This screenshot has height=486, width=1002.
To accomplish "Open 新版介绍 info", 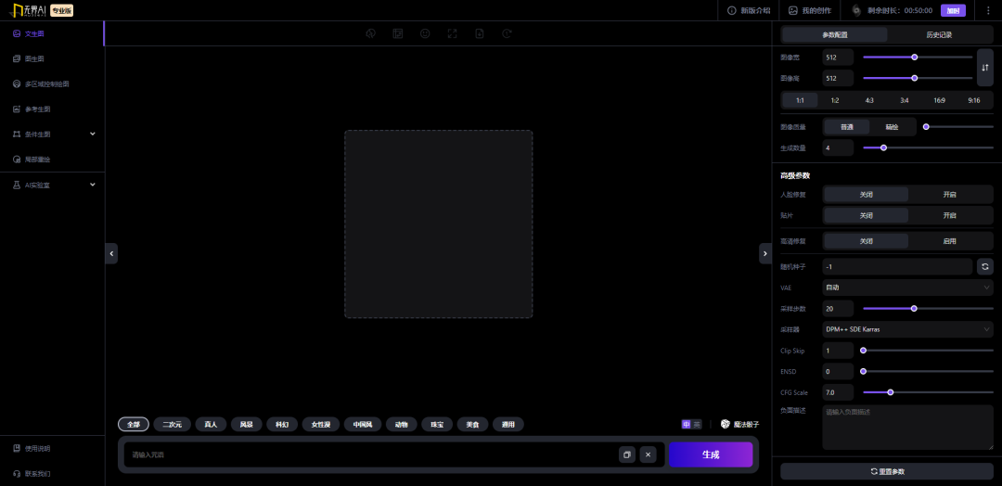I will [x=749, y=10].
